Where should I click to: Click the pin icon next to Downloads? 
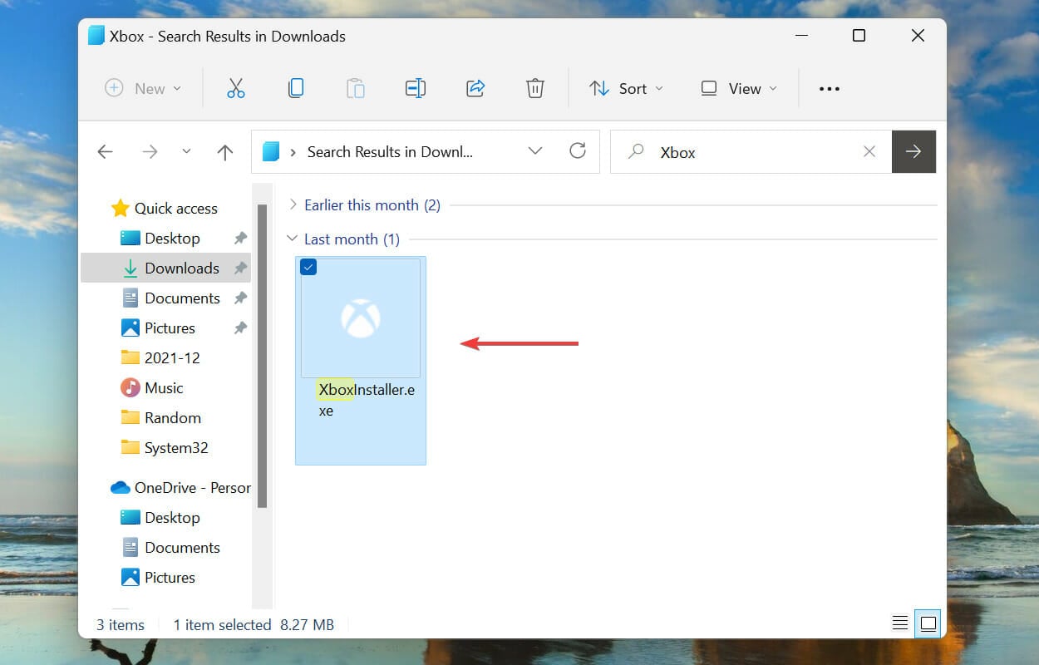point(240,268)
